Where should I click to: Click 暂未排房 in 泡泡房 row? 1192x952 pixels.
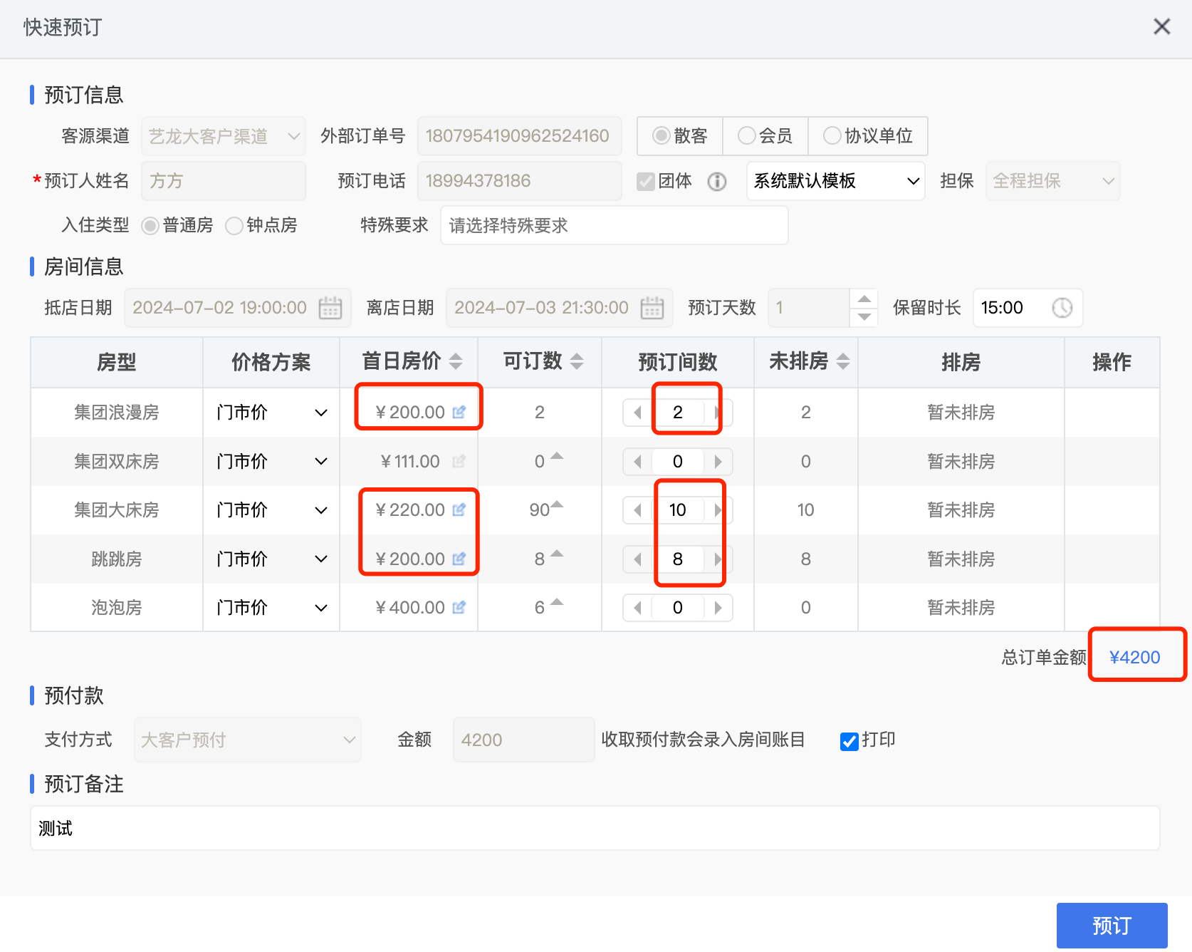(961, 607)
